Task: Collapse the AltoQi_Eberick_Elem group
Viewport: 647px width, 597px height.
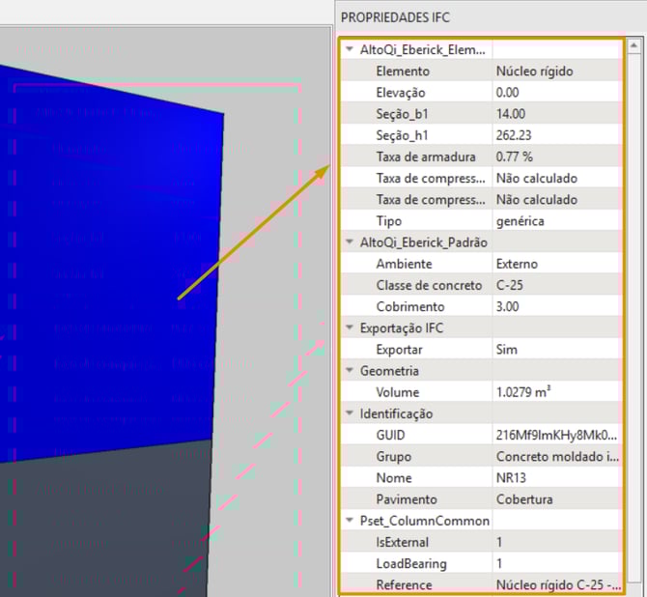Action: coord(350,49)
